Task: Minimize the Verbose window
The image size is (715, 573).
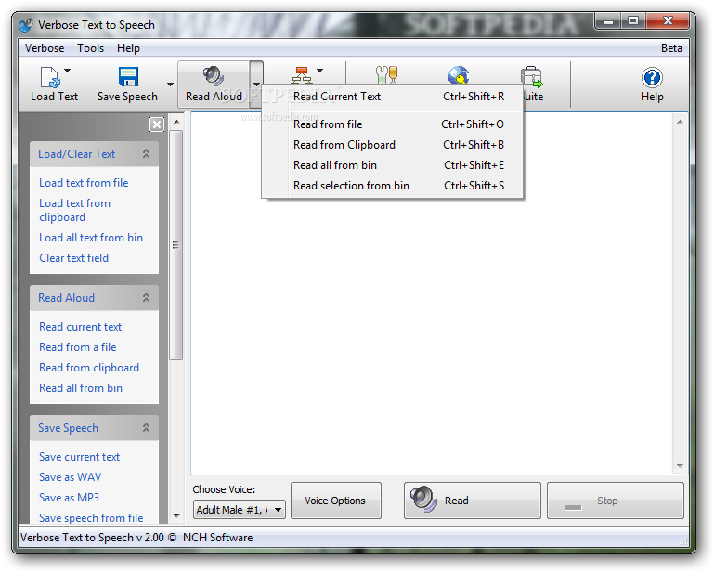Action: pos(608,21)
